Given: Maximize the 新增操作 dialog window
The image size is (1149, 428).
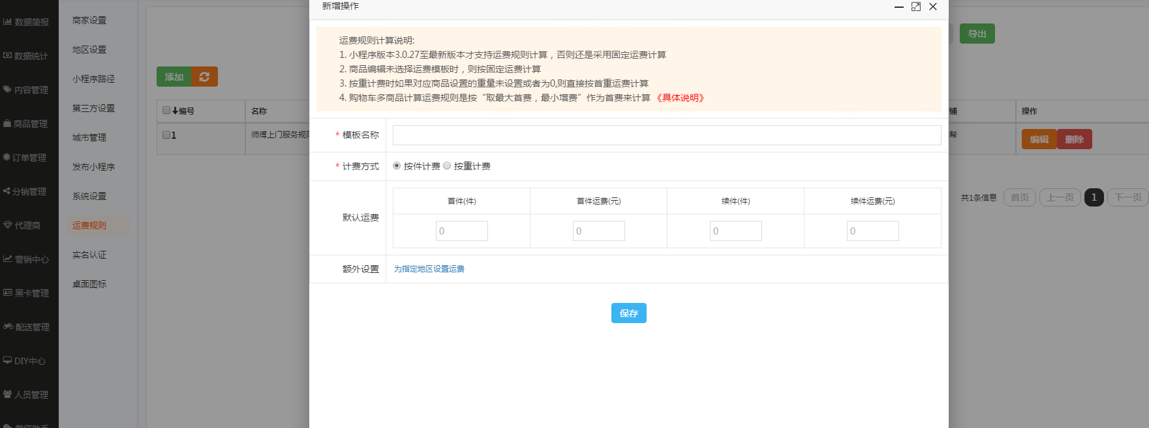Looking at the screenshot, I should [915, 7].
